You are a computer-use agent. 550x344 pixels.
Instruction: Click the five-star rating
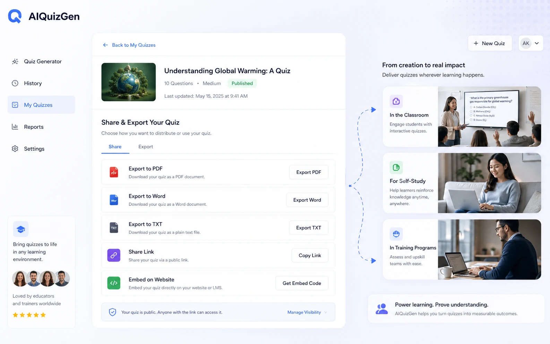tap(29, 315)
